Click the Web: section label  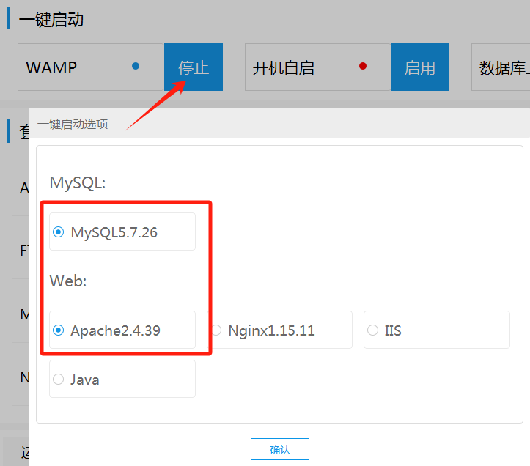(x=68, y=281)
